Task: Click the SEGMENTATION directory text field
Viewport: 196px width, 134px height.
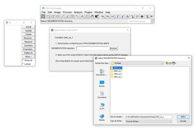Action: (92, 48)
